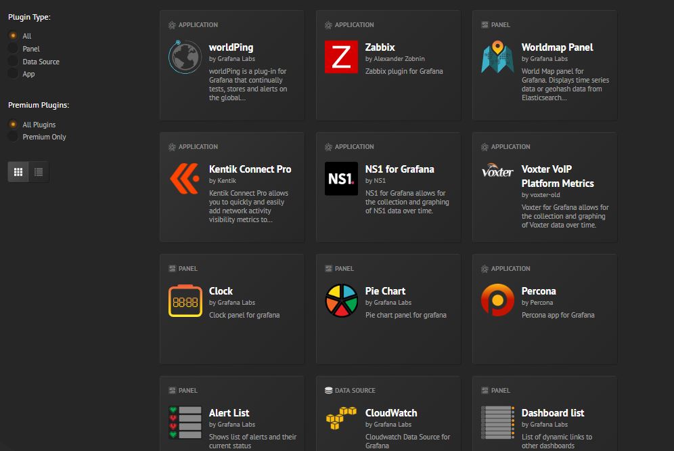Click the Voxter logo
674x451 pixels.
coord(497,171)
